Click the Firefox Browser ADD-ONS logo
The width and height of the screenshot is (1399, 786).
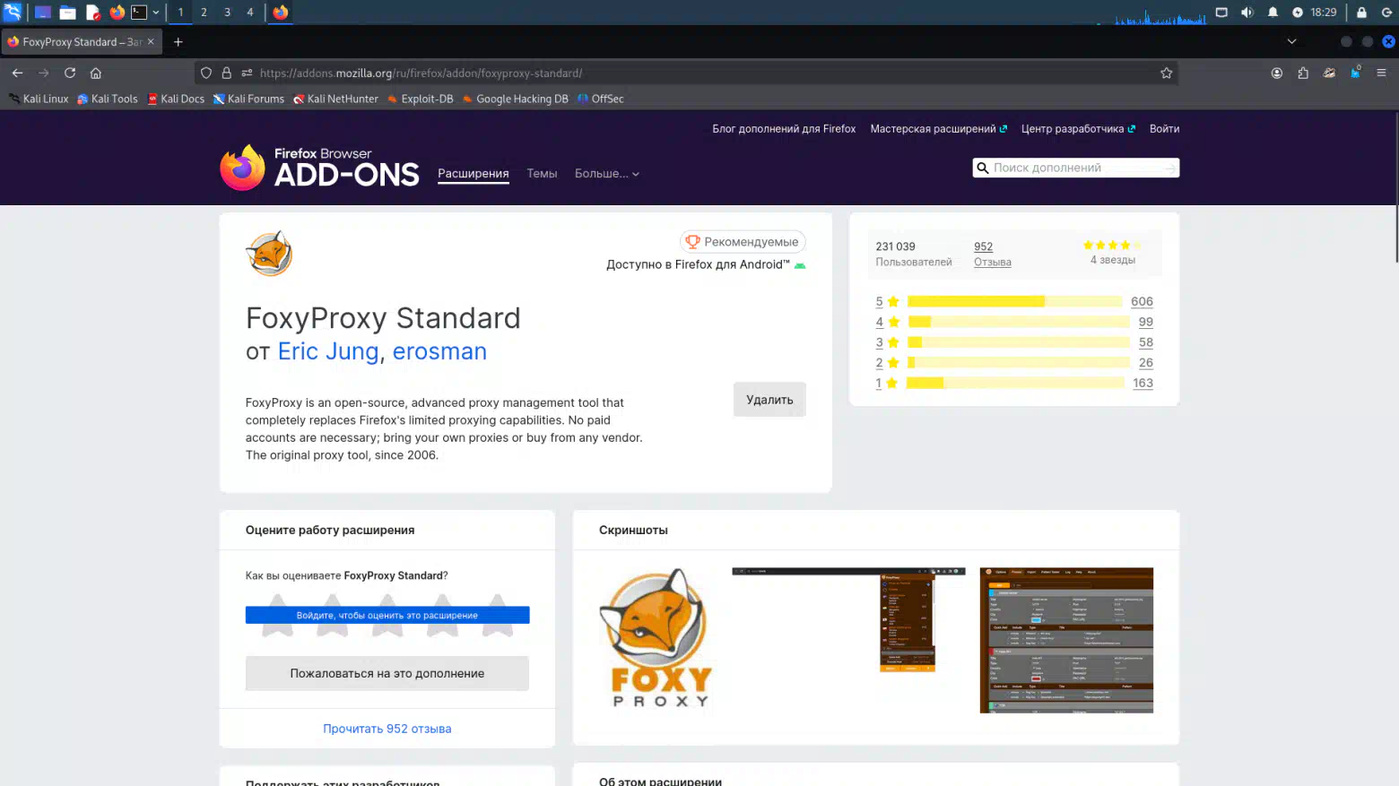(x=319, y=168)
